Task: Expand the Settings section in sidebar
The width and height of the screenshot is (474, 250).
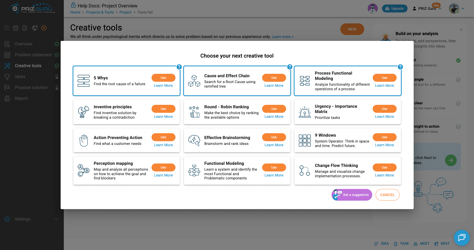Action: (x=32, y=219)
